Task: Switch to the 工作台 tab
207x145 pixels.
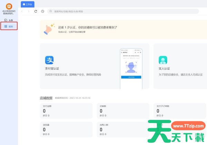Action: pyautogui.click(x=28, y=4)
